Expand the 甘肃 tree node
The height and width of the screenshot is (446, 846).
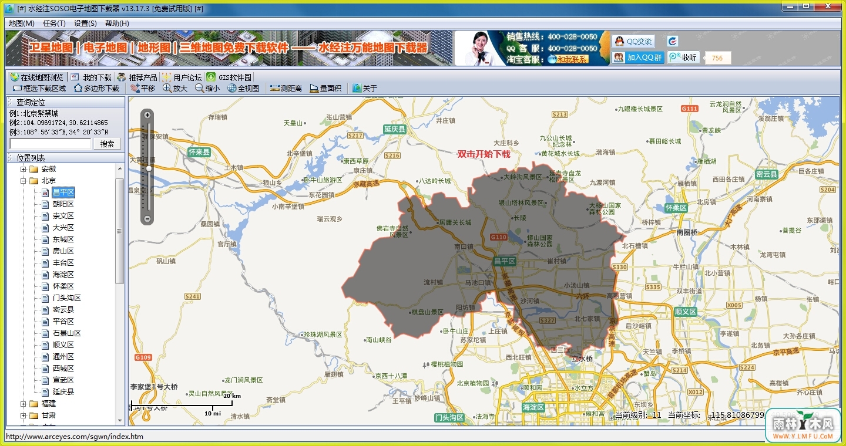coord(23,415)
